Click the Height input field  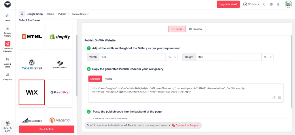[228, 57]
